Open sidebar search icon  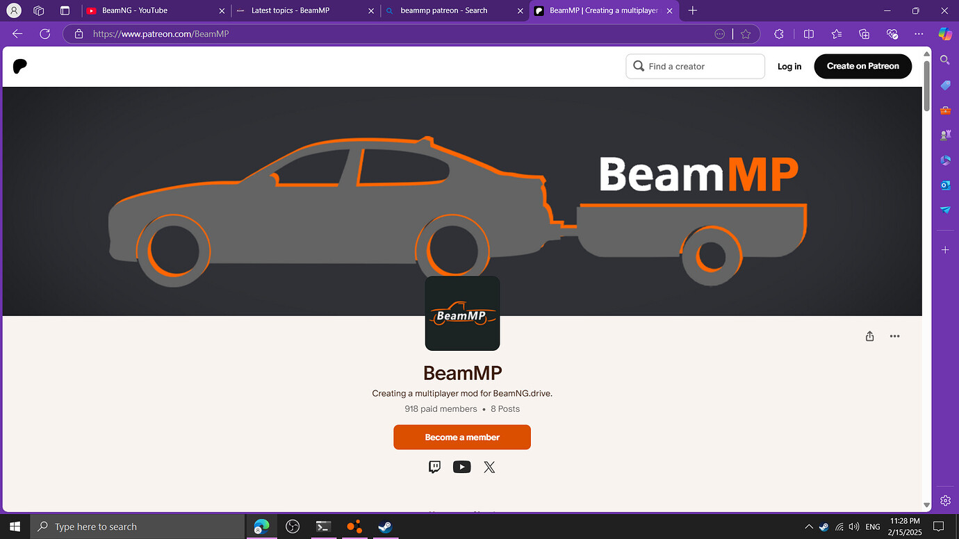click(945, 60)
